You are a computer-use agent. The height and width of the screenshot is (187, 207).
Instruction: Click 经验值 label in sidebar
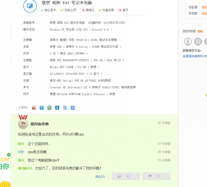pos(193,7)
